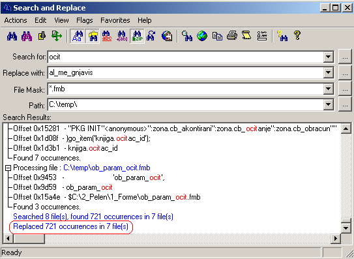Click the Replace with field containing al_me_gnjavis
Image resolution: width=354 pixels, height=259 pixels.
186,73
